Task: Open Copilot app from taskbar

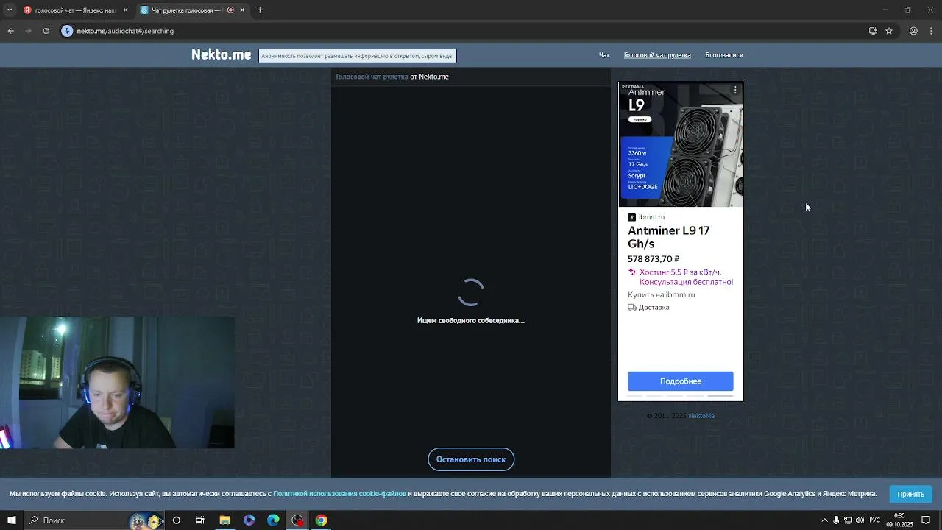Action: click(x=249, y=520)
